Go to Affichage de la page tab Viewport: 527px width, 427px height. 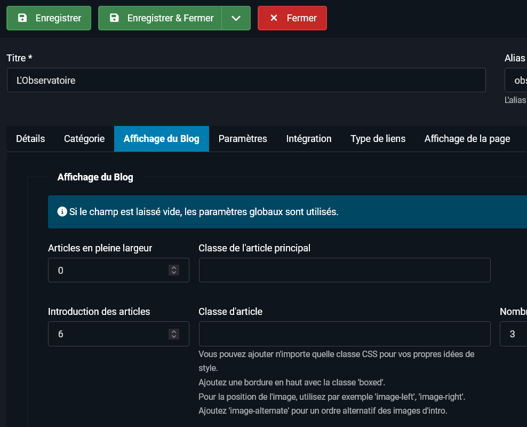(467, 139)
